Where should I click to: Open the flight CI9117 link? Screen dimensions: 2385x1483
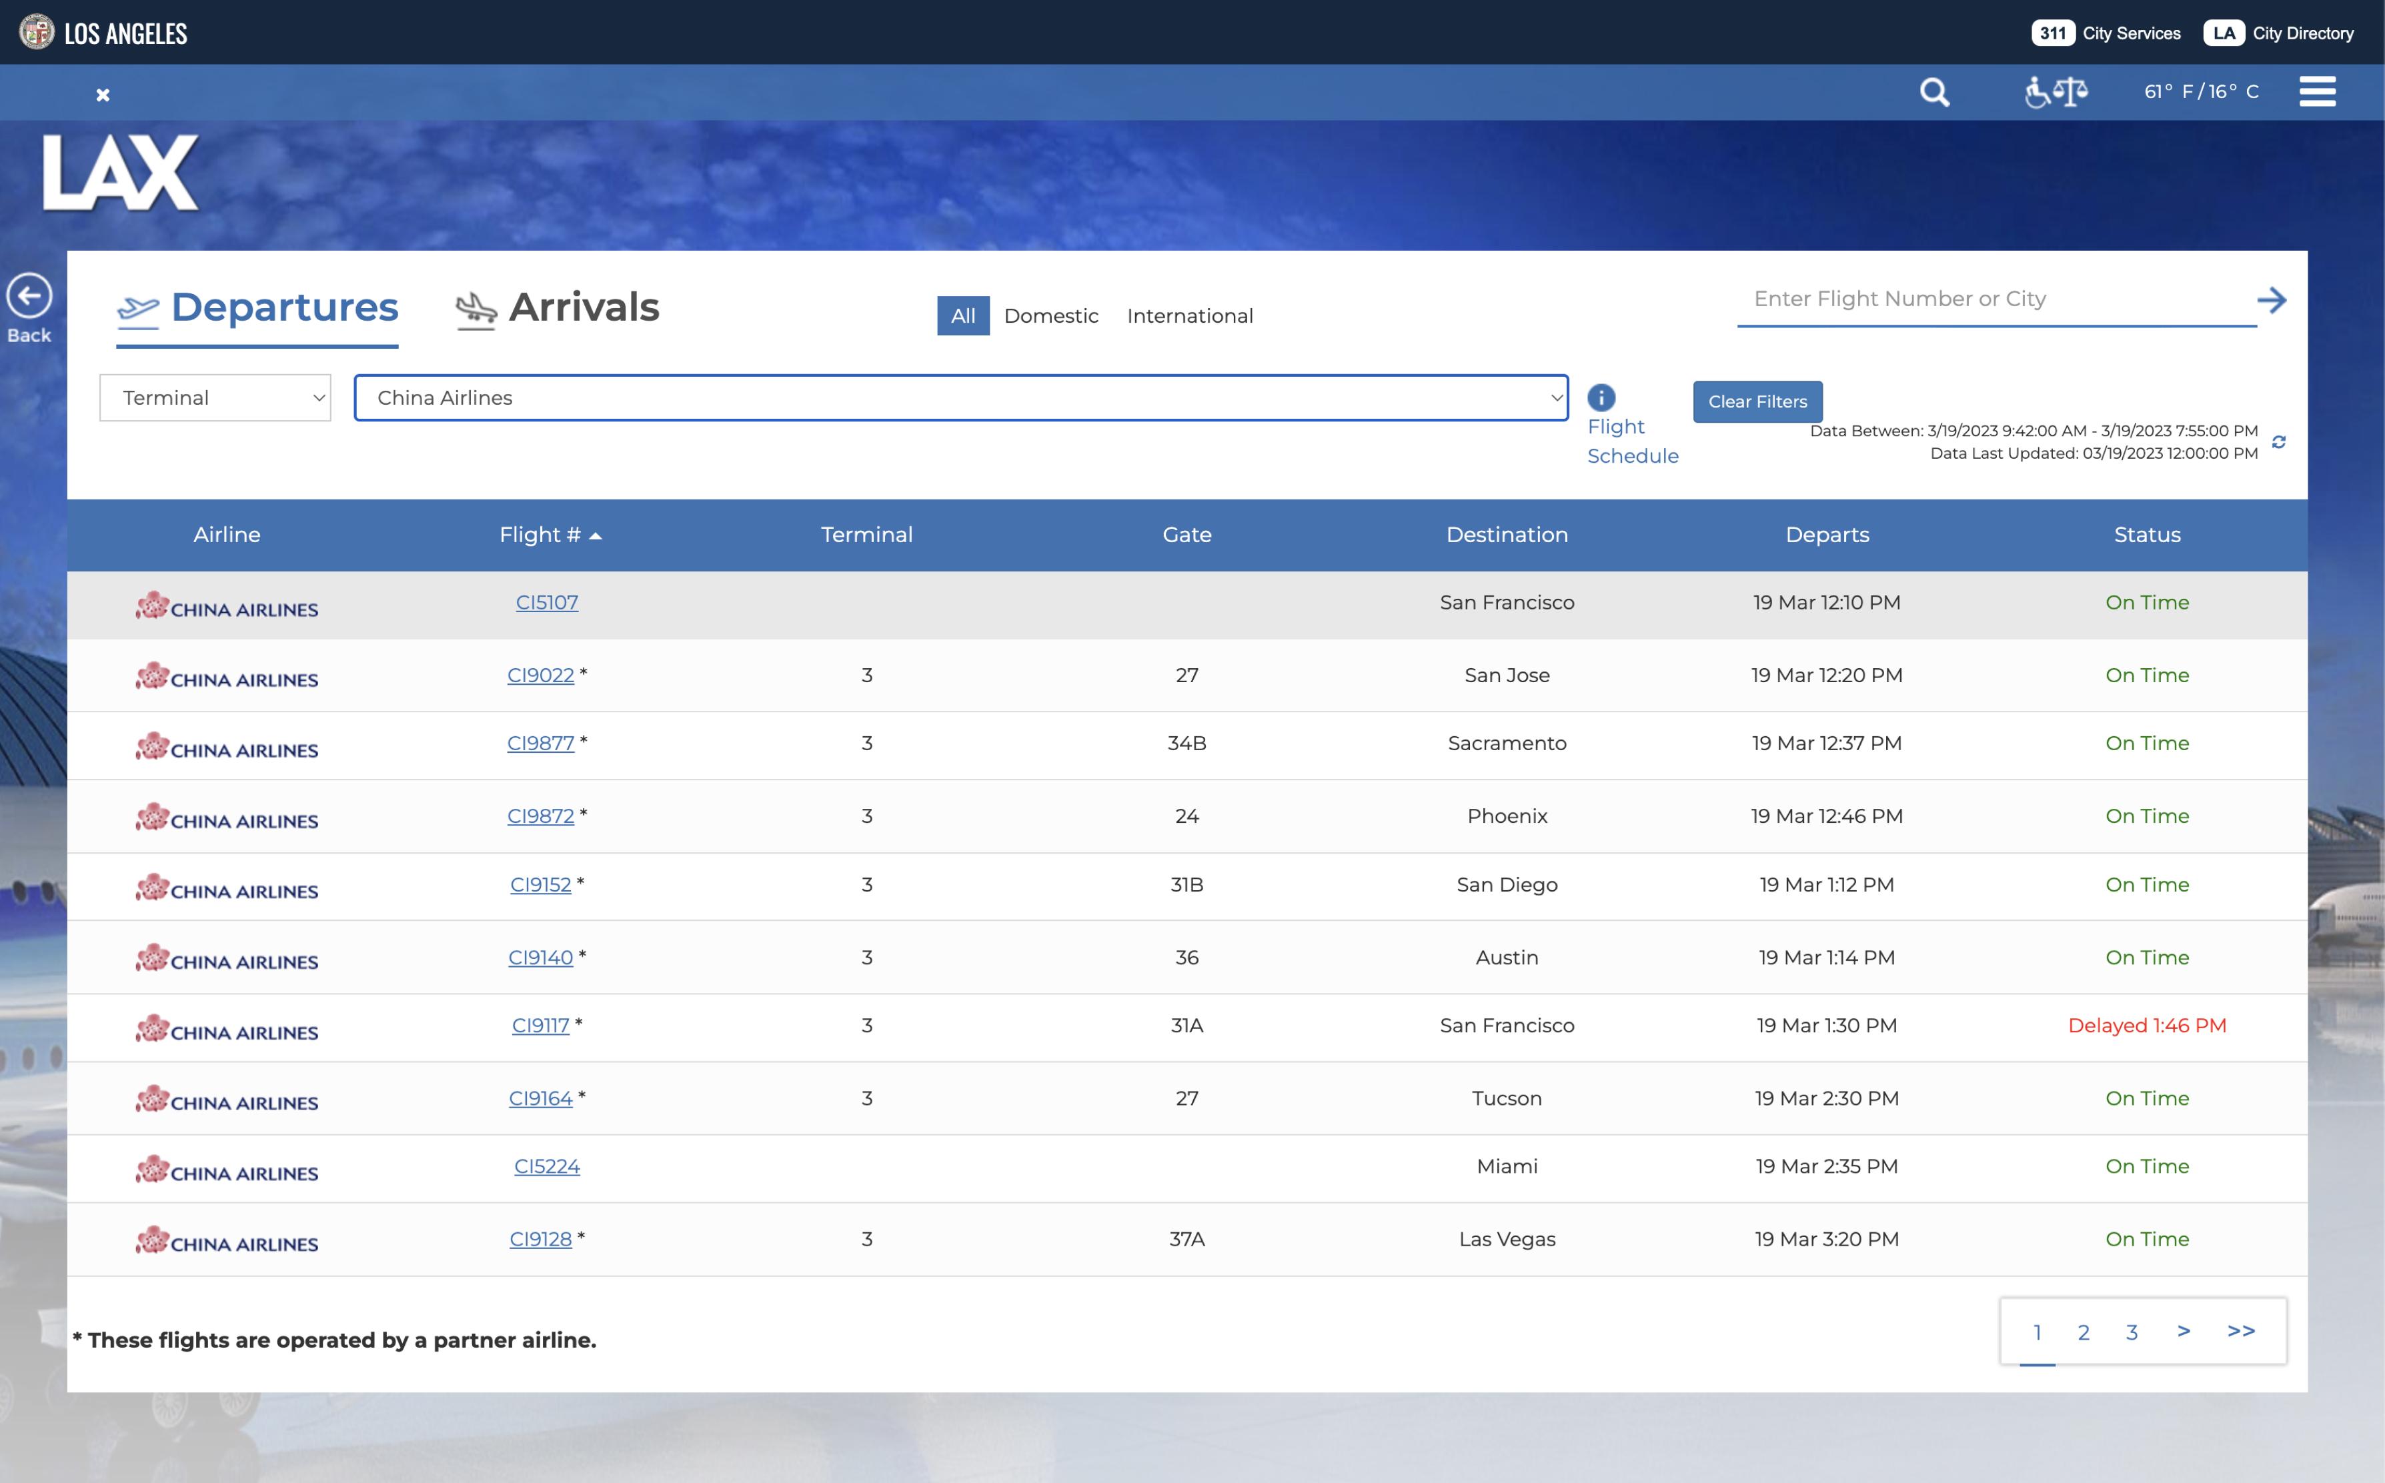(x=541, y=1026)
